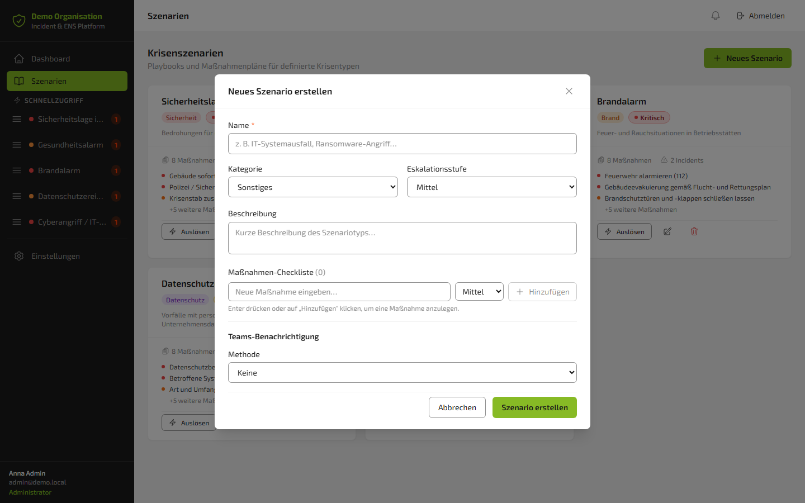This screenshot has height=503, width=805.
Task: Select Szenarien in the sidebar
Action: tap(67, 81)
